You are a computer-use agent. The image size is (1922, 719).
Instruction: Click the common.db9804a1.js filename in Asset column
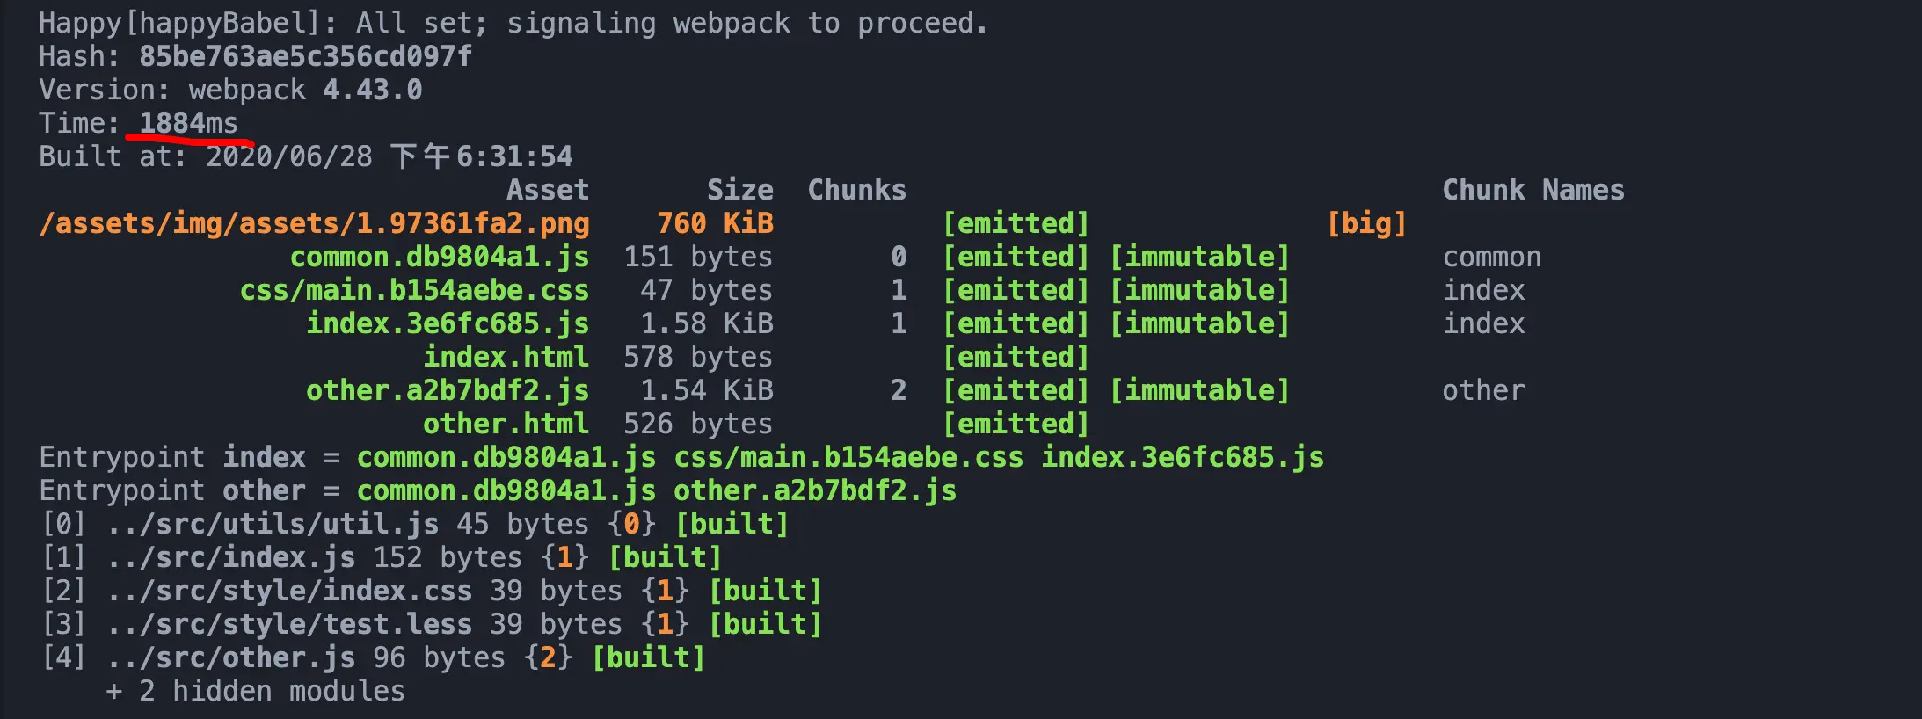[x=440, y=257]
